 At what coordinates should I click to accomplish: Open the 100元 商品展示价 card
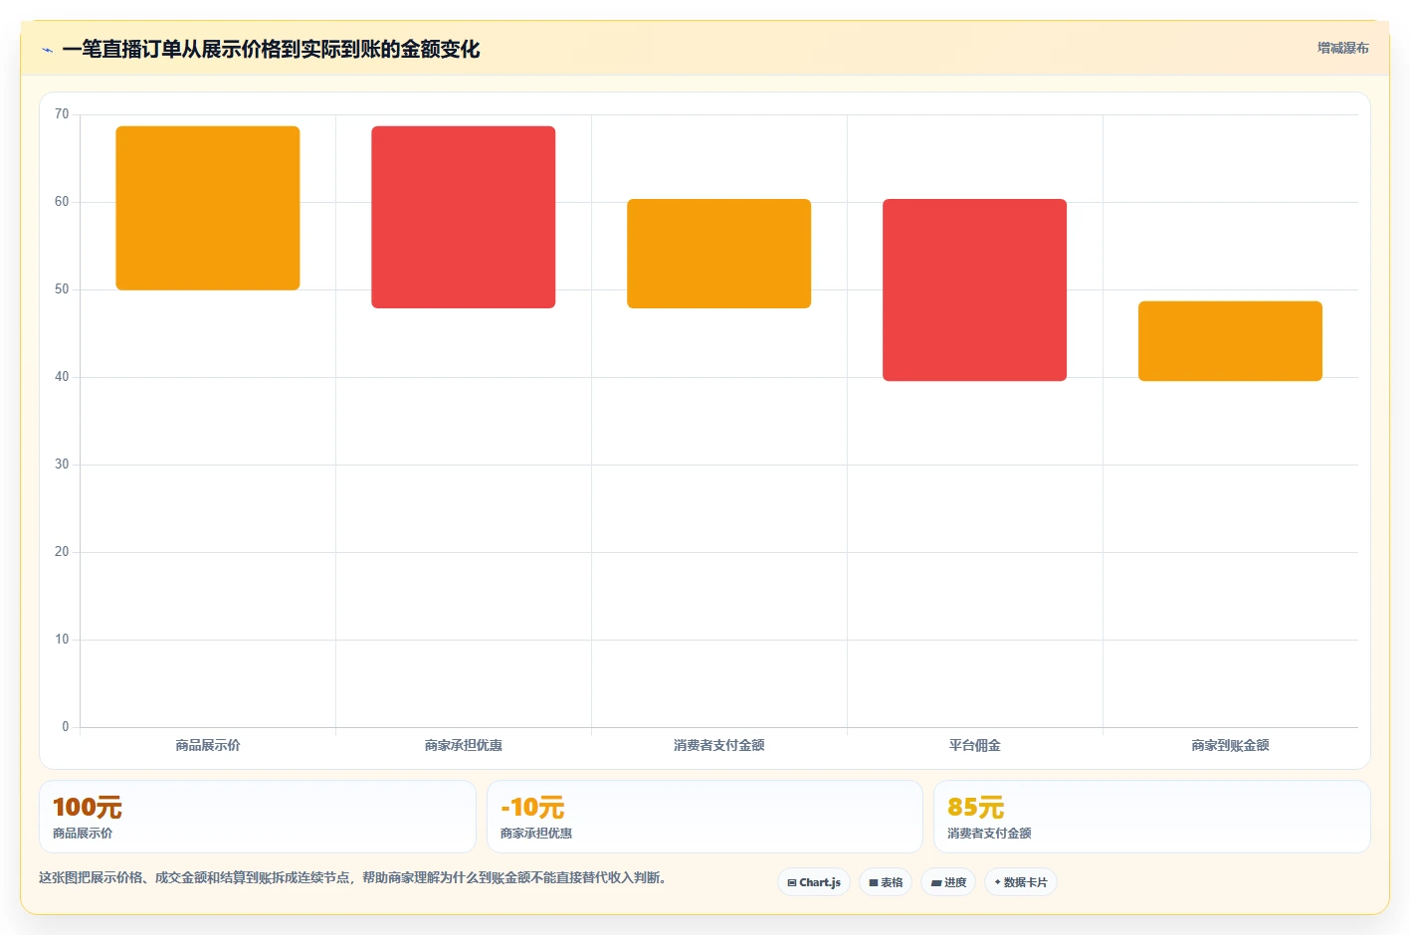(258, 817)
